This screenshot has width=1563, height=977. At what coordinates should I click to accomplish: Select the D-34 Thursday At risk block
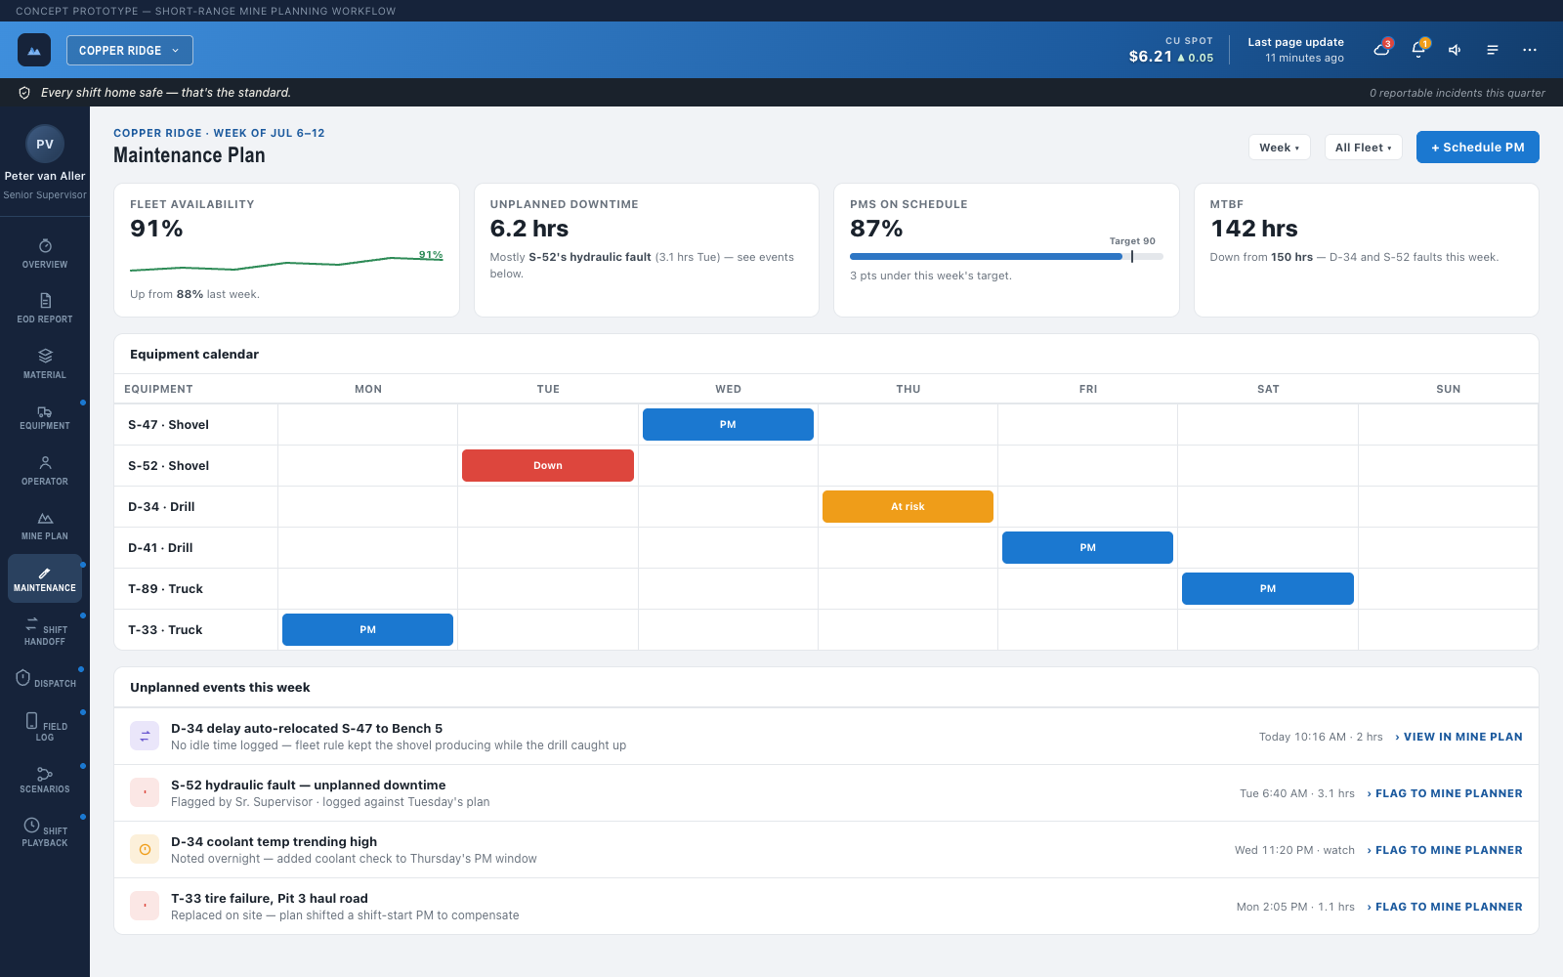(x=908, y=506)
